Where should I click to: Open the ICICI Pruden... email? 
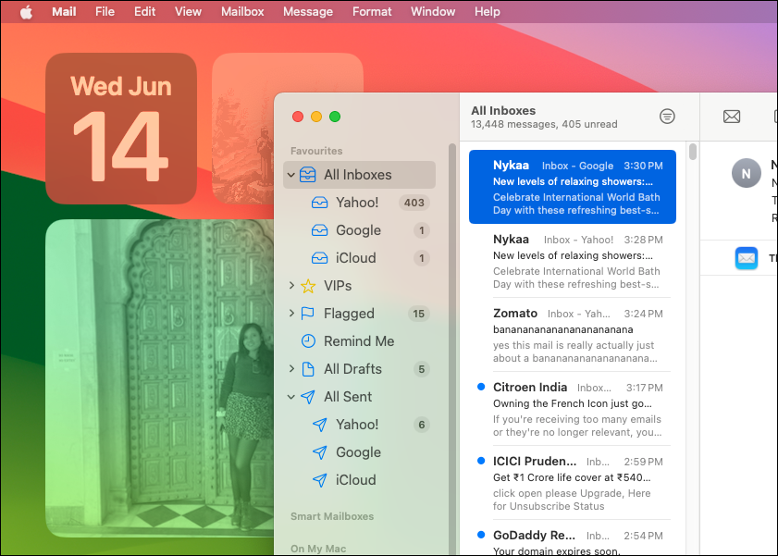click(x=572, y=483)
